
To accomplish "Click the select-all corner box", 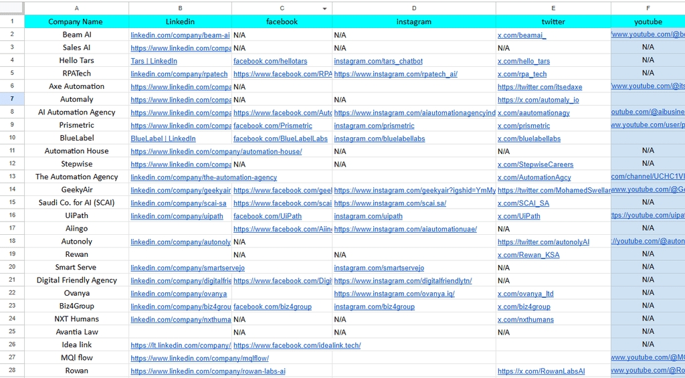I will tap(12, 8).
